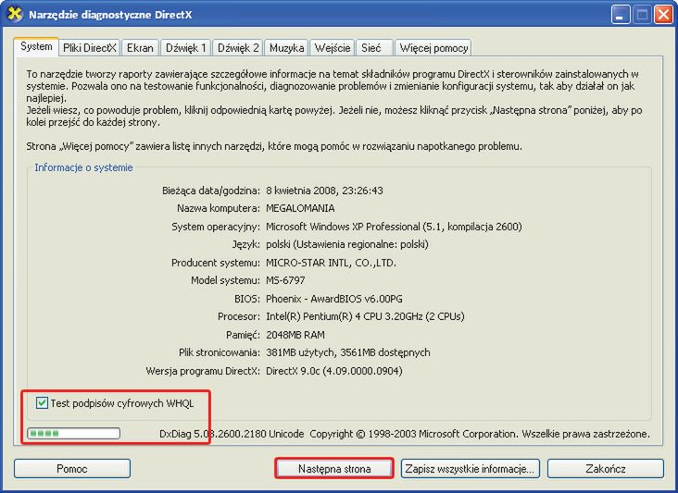Click the Plik stronicowania label
The width and height of the screenshot is (678, 493).
220,352
